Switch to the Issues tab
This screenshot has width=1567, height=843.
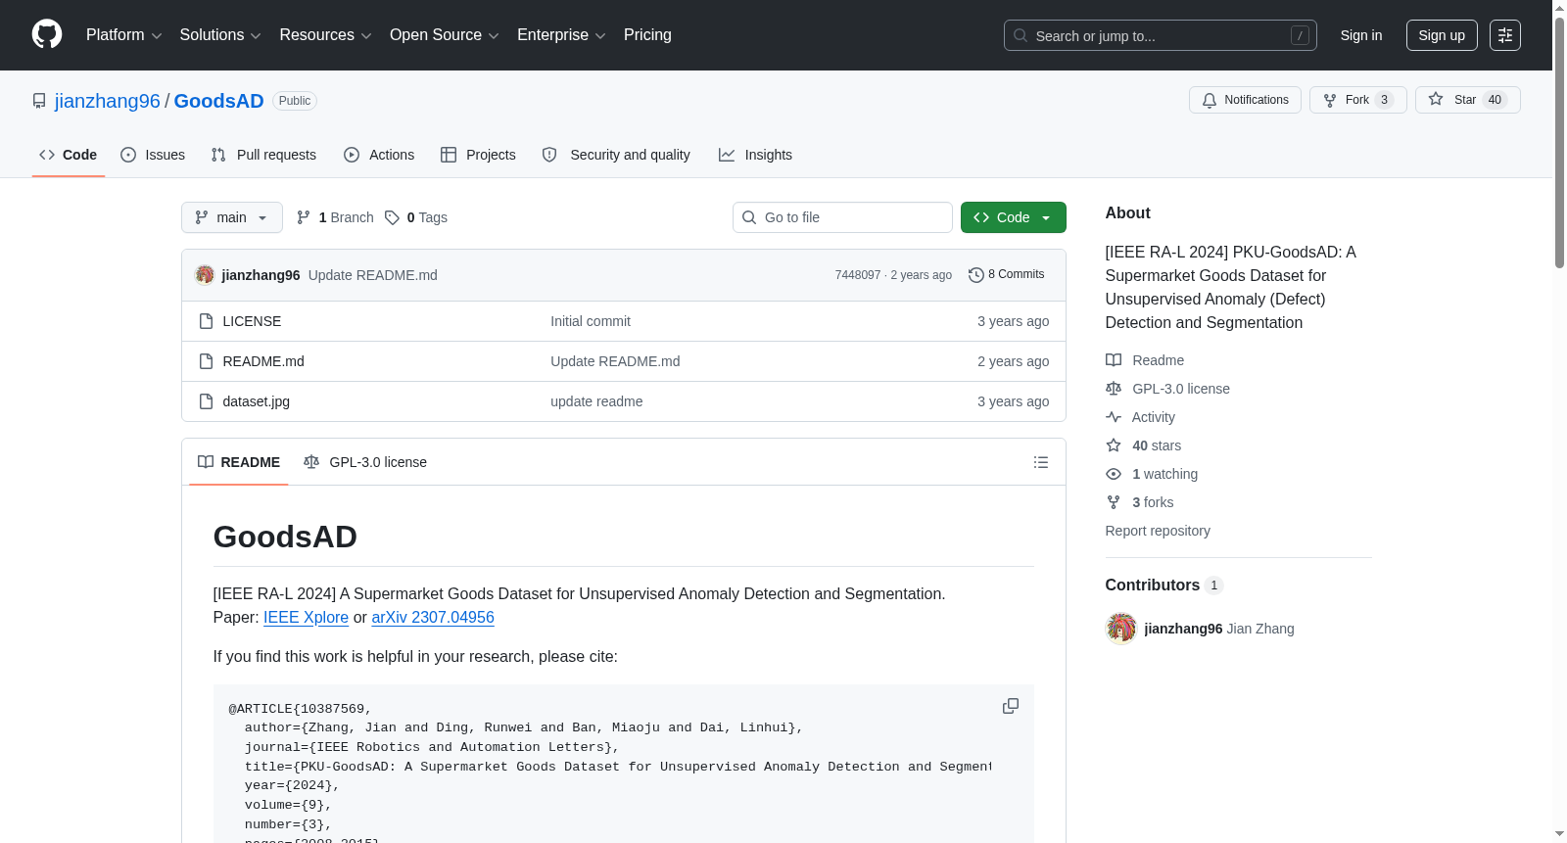tap(153, 155)
